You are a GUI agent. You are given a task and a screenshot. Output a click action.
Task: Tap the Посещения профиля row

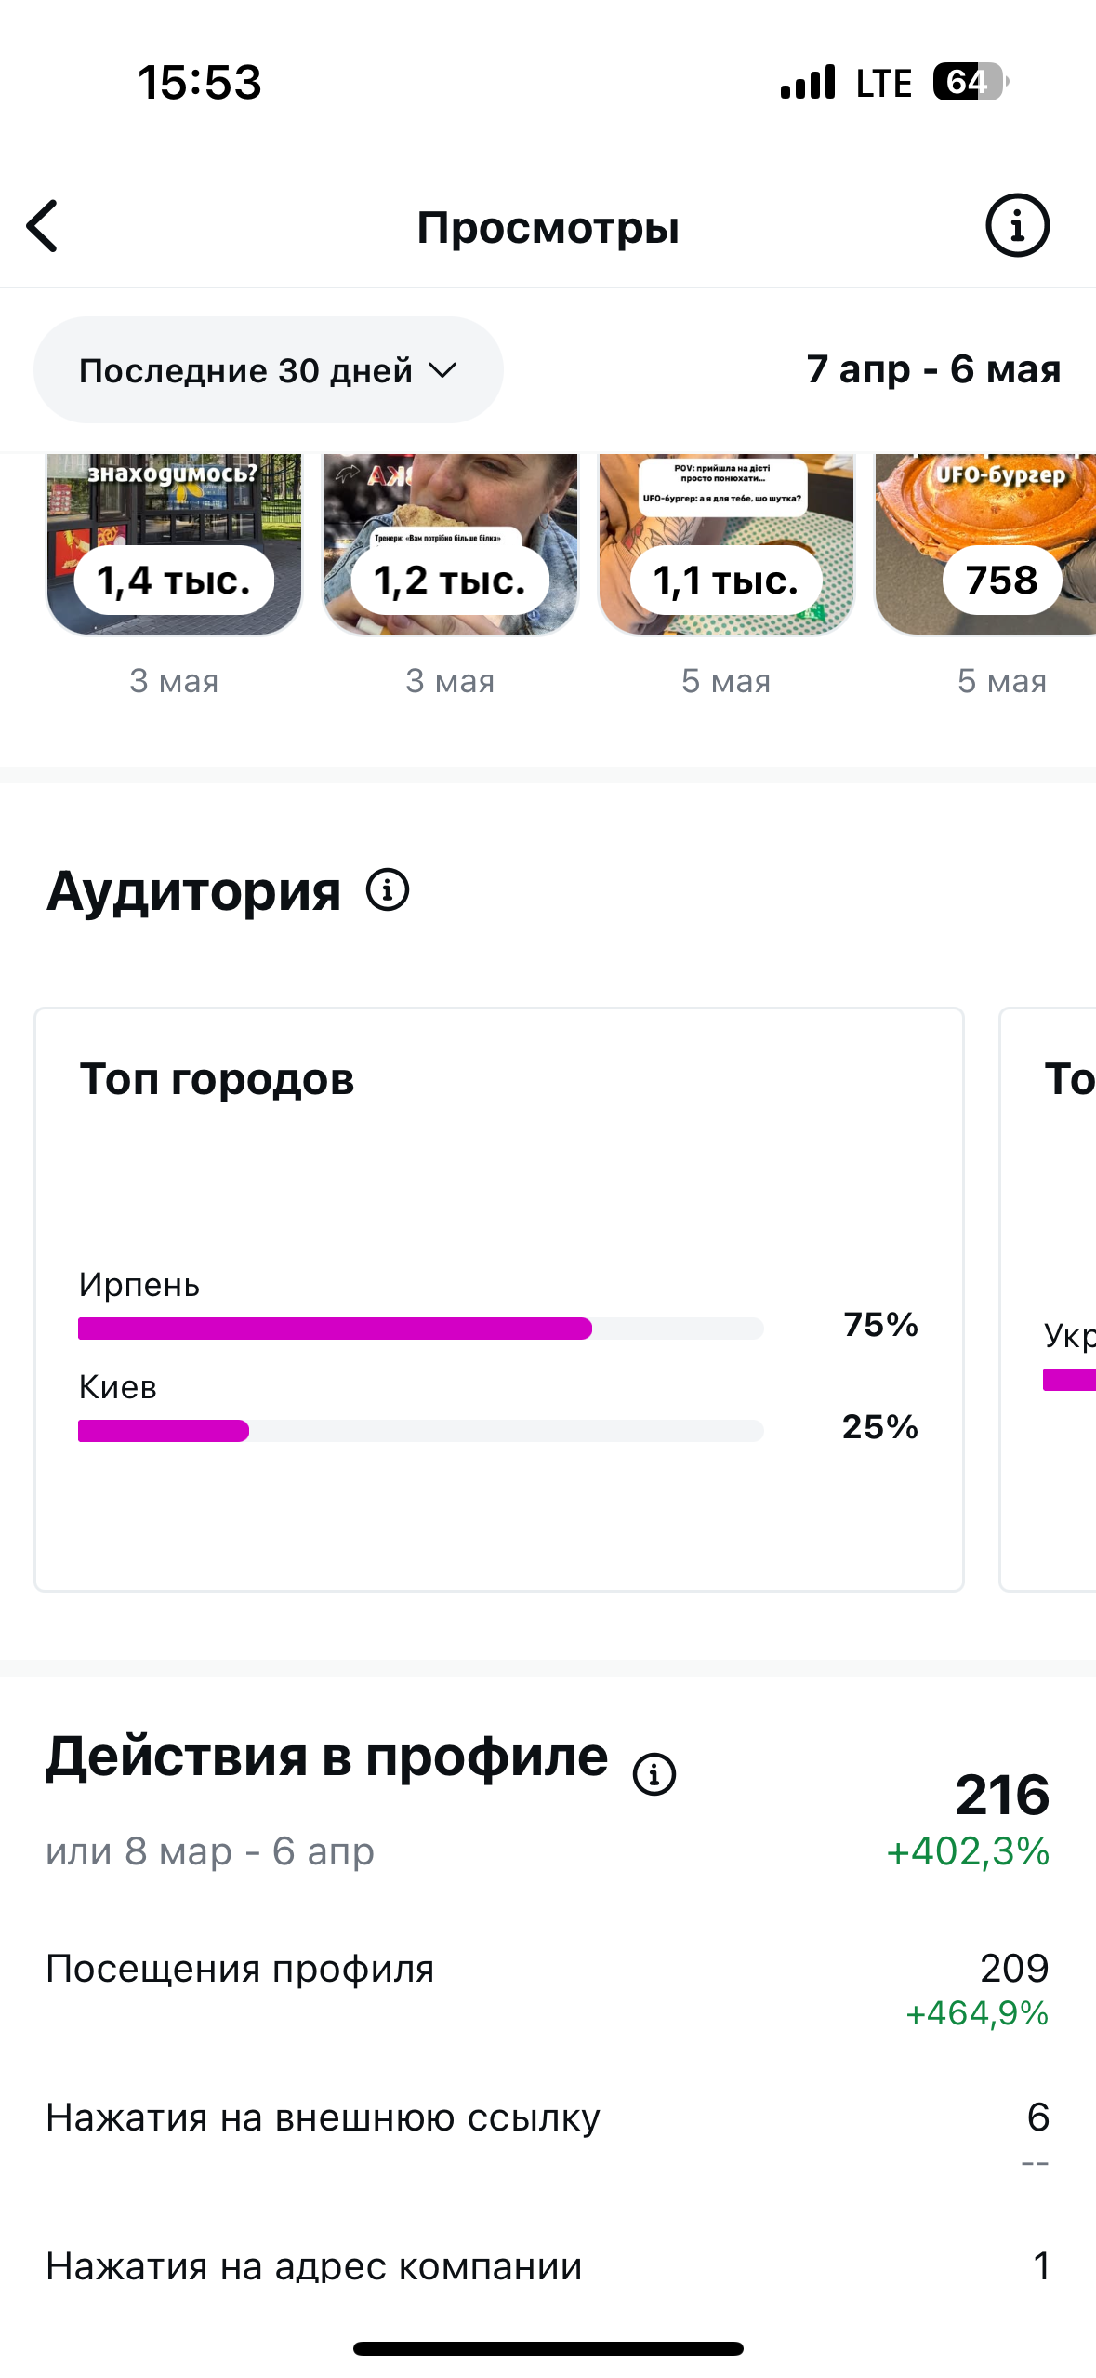click(548, 1987)
